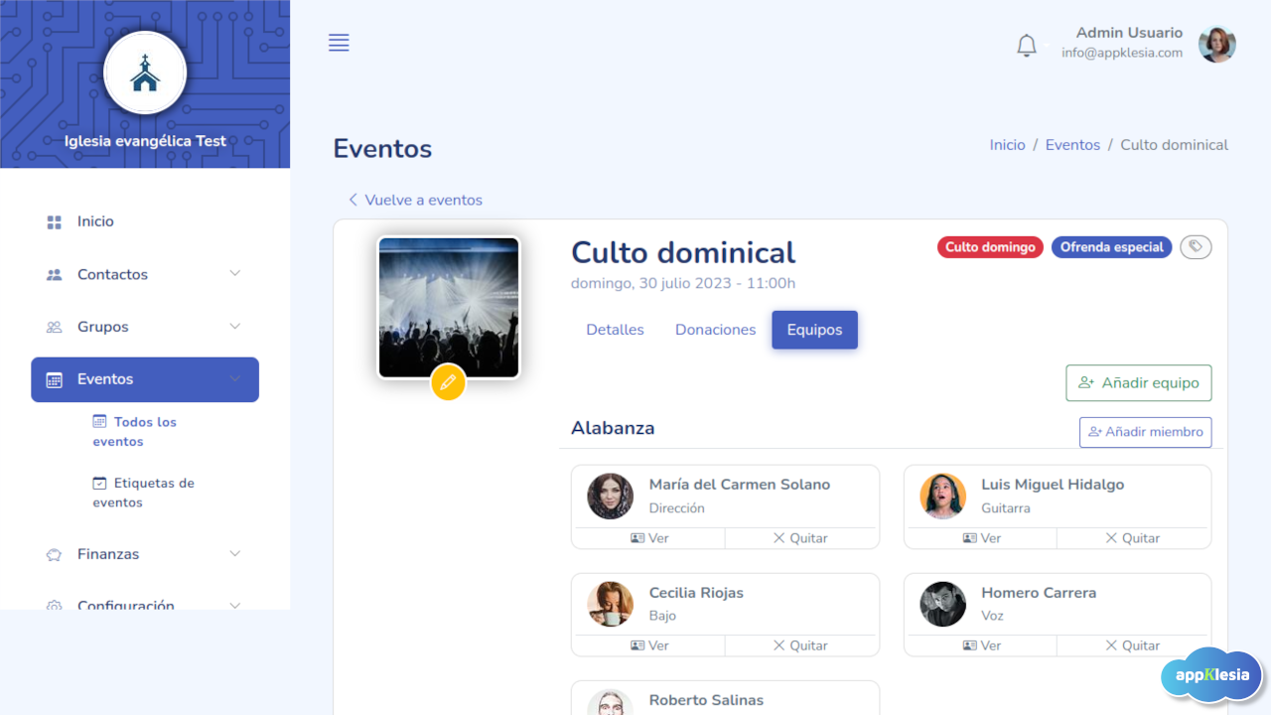Toggle the hamburger sidebar menu

click(339, 43)
